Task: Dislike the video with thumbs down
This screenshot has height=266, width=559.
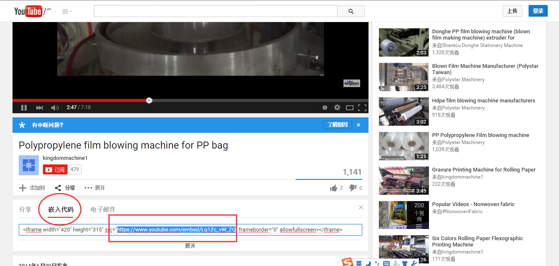Action: coord(353,188)
